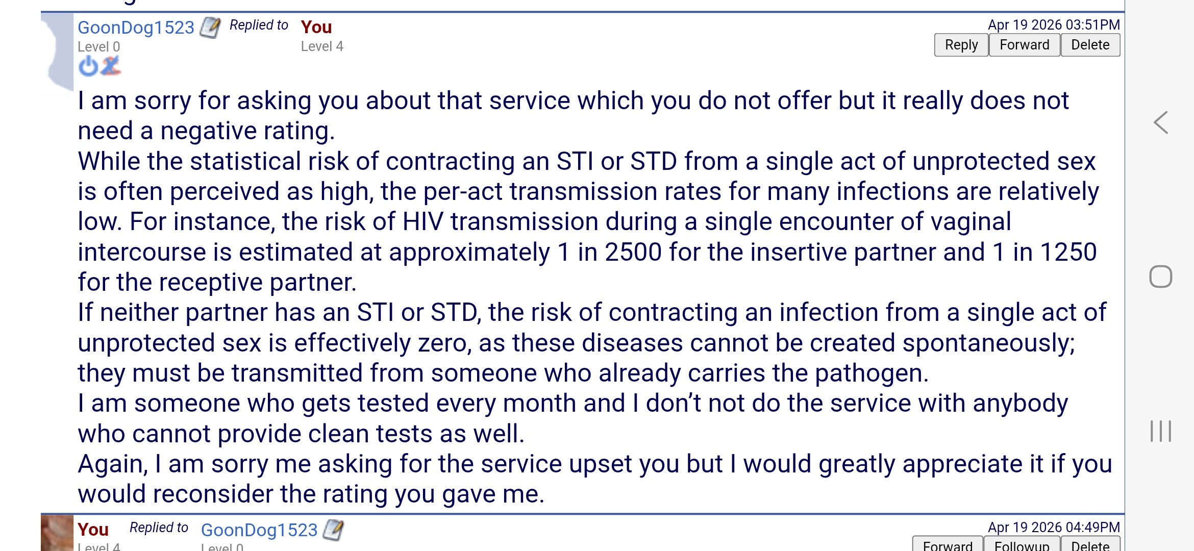Reply to GoonDog1523's message
The height and width of the screenshot is (551, 1194).
961,45
